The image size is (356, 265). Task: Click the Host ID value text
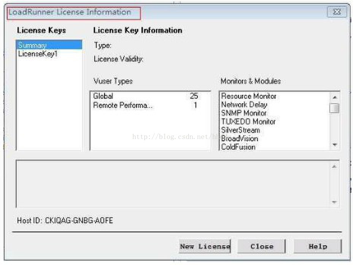(79, 220)
